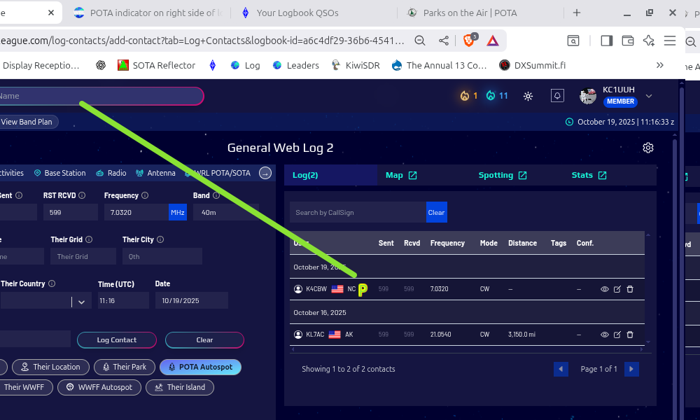Toggle Their Park field
The width and height of the screenshot is (700, 420).
click(125, 367)
